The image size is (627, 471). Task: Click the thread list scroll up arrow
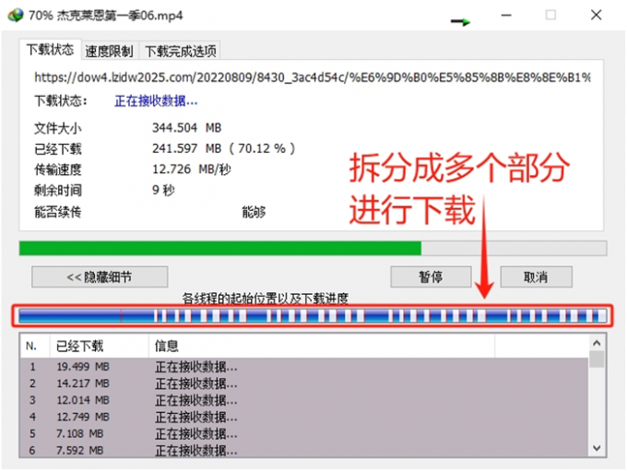click(597, 343)
